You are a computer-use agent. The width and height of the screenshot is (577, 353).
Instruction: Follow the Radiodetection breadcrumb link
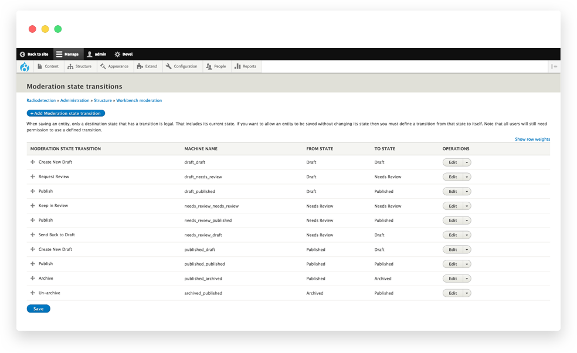click(x=41, y=100)
